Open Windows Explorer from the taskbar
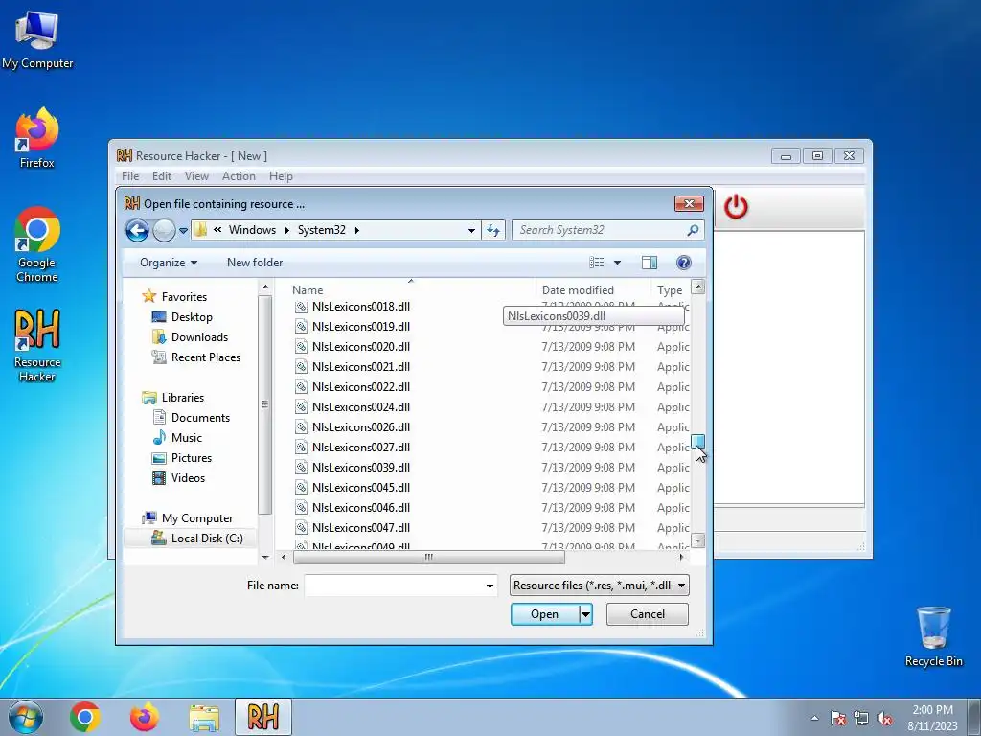Viewport: 981px width, 736px height. pos(204,717)
